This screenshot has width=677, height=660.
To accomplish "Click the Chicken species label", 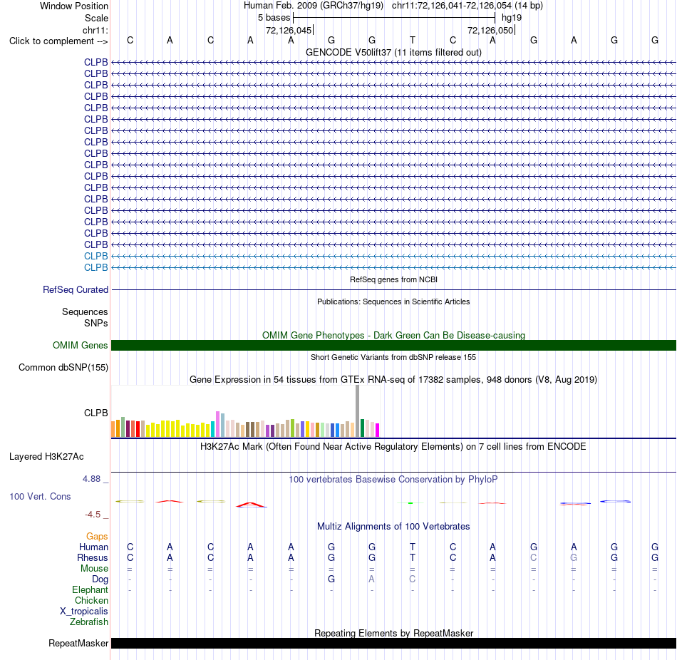I will 91,600.
